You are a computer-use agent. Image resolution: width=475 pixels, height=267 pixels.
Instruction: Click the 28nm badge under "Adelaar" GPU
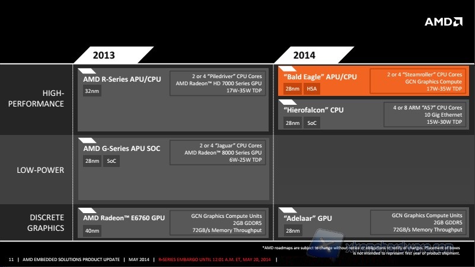[x=292, y=230]
